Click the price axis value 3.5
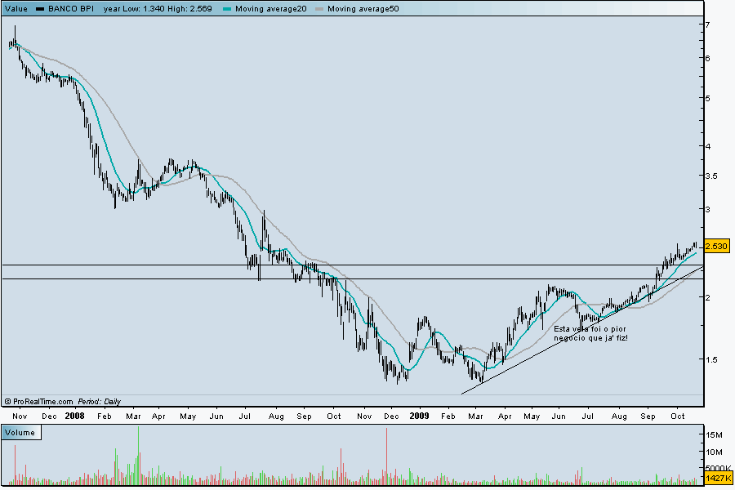 [711, 176]
